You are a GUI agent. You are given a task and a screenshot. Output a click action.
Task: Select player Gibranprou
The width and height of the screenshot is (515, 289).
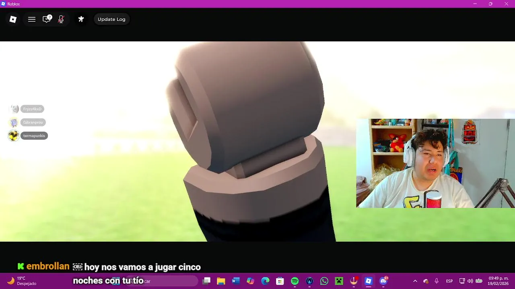pos(33,122)
